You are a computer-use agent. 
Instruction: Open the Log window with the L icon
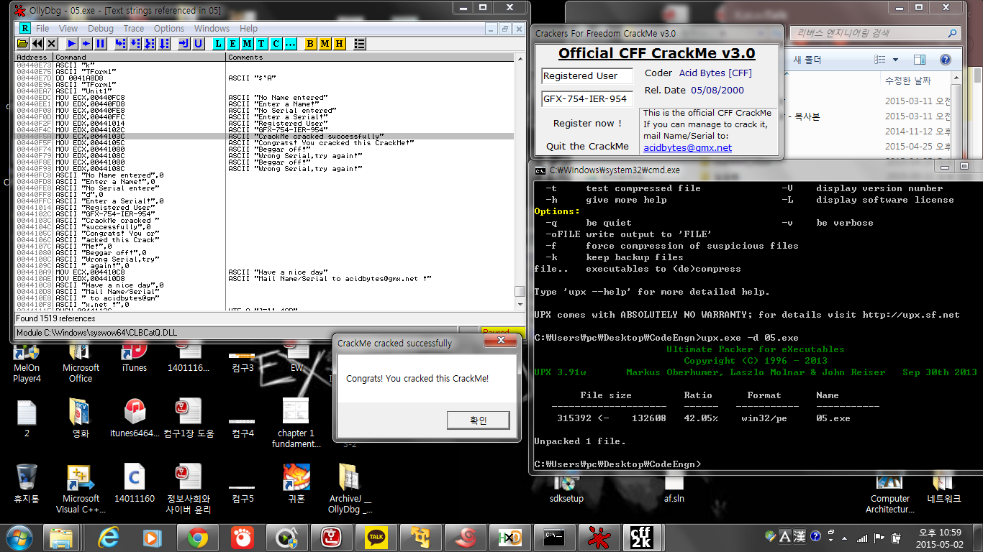218,44
